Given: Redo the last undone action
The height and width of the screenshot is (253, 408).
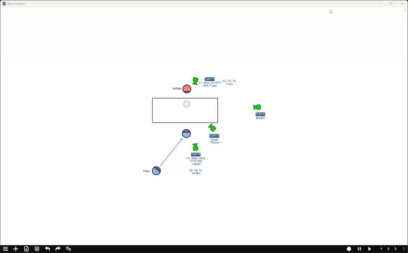Looking at the screenshot, I should pyautogui.click(x=58, y=249).
